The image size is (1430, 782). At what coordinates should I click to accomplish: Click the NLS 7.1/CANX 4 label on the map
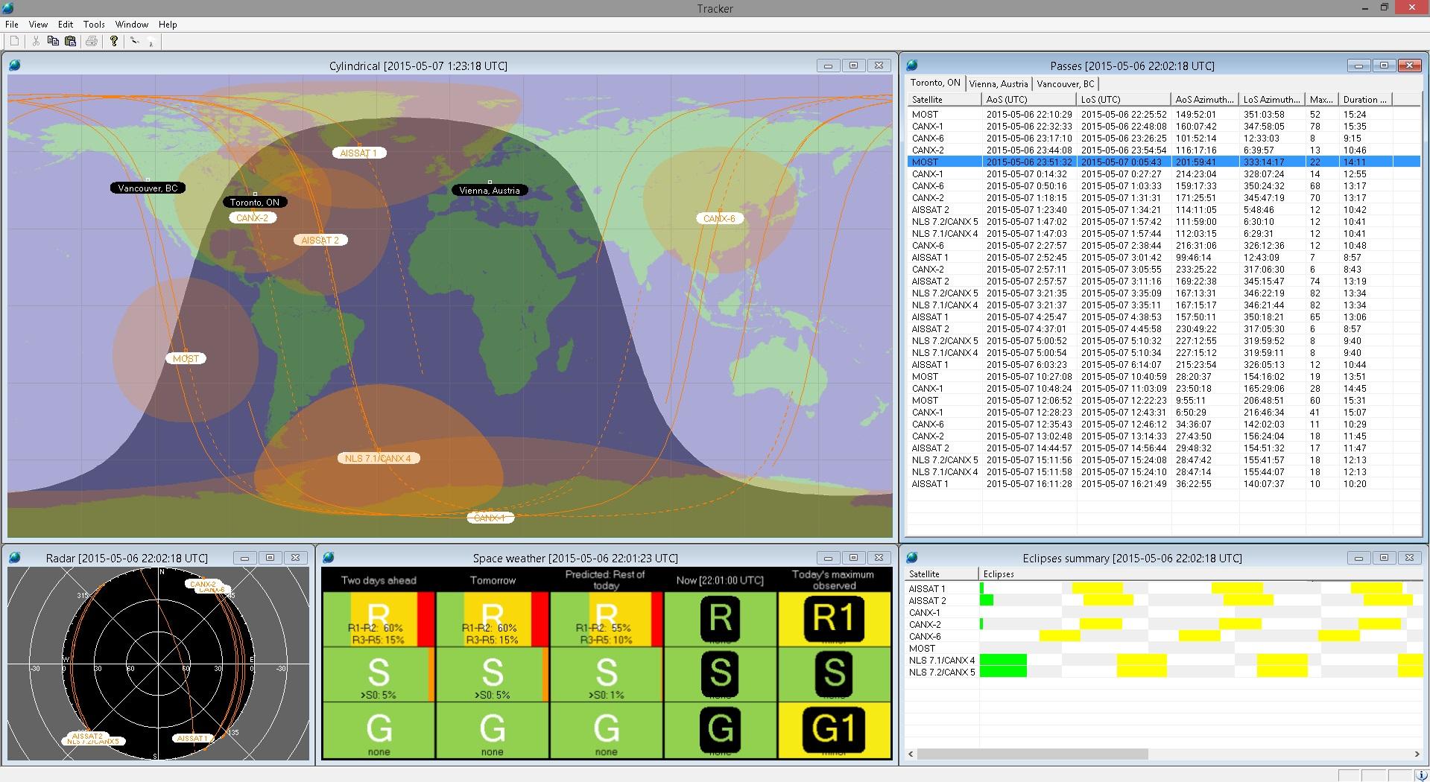point(378,458)
